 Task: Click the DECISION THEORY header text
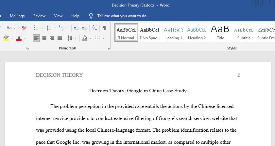point(59,75)
